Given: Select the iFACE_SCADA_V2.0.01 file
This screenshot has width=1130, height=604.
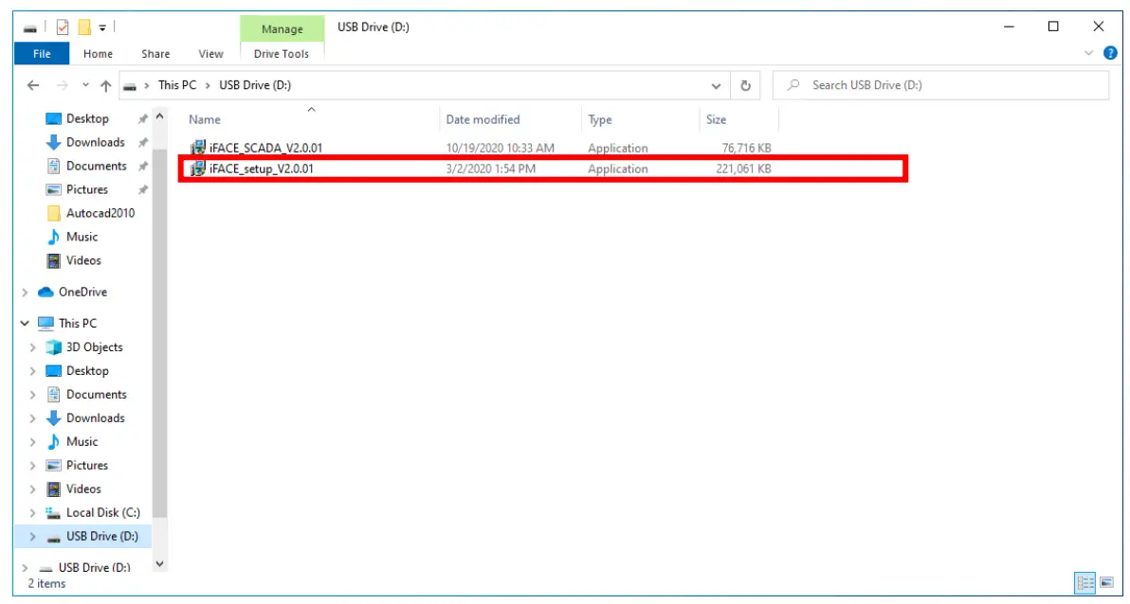Looking at the screenshot, I should coord(265,149).
